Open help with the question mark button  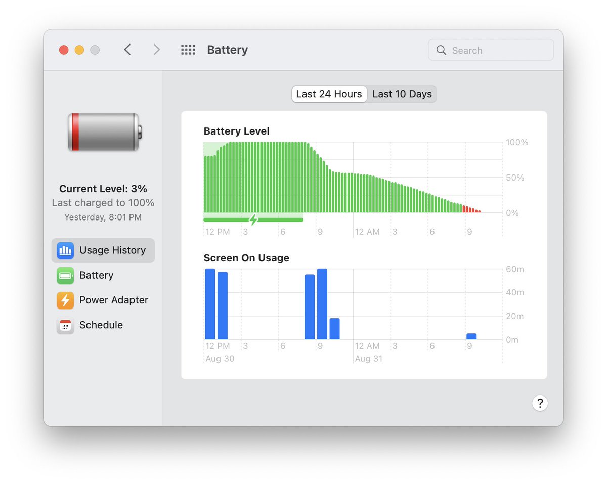(540, 403)
